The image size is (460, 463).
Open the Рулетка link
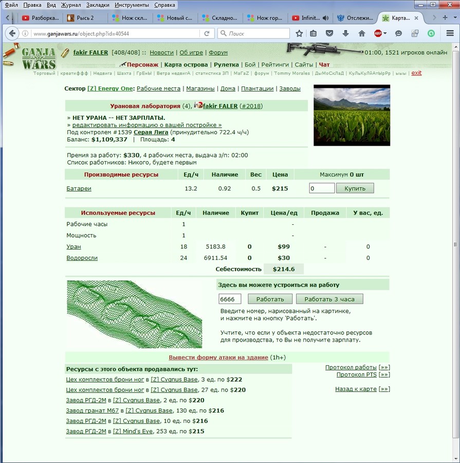(226, 65)
